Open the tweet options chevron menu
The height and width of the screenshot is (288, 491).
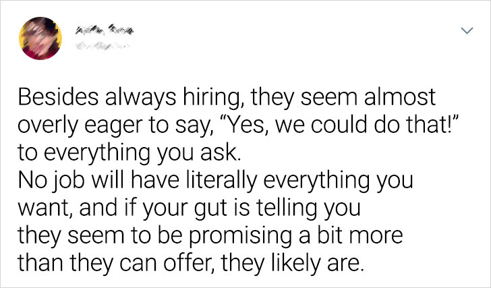tap(467, 30)
